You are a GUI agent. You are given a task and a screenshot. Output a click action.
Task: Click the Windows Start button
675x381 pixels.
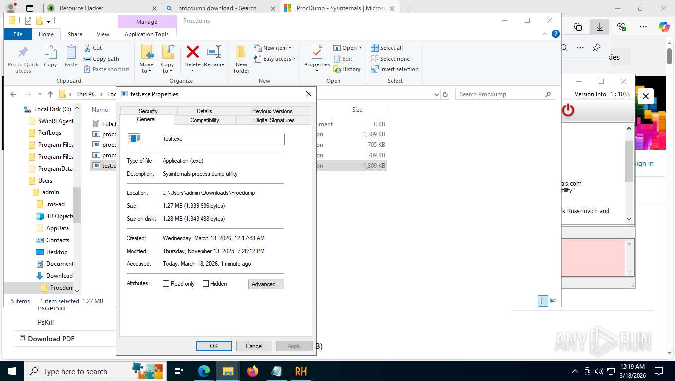coord(11,371)
